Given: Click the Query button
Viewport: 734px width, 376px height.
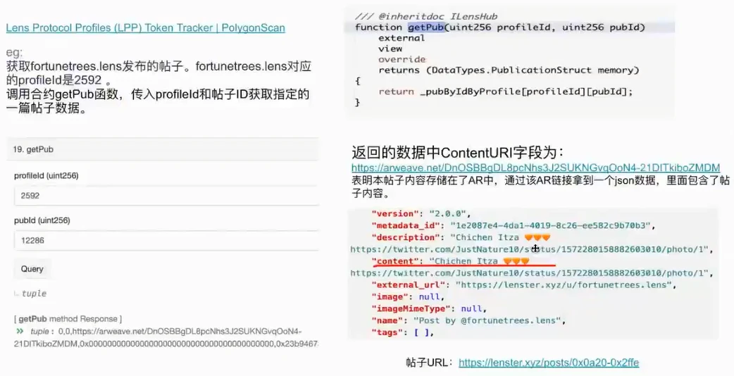Looking at the screenshot, I should pos(32,269).
